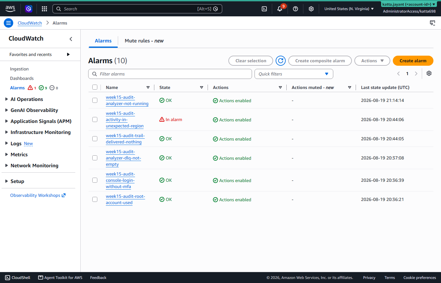Toggle the select-all alarms checkbox
The width and height of the screenshot is (441, 283).
pos(95,87)
